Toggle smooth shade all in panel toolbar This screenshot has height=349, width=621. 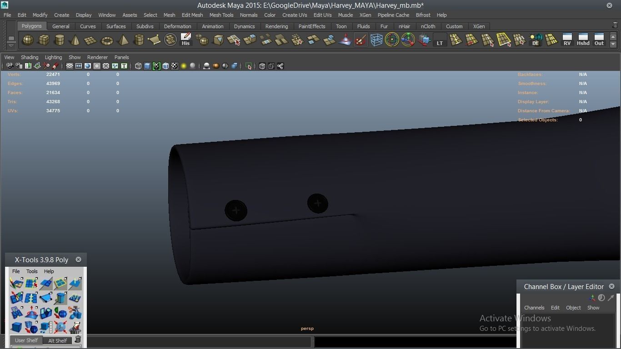click(x=147, y=66)
